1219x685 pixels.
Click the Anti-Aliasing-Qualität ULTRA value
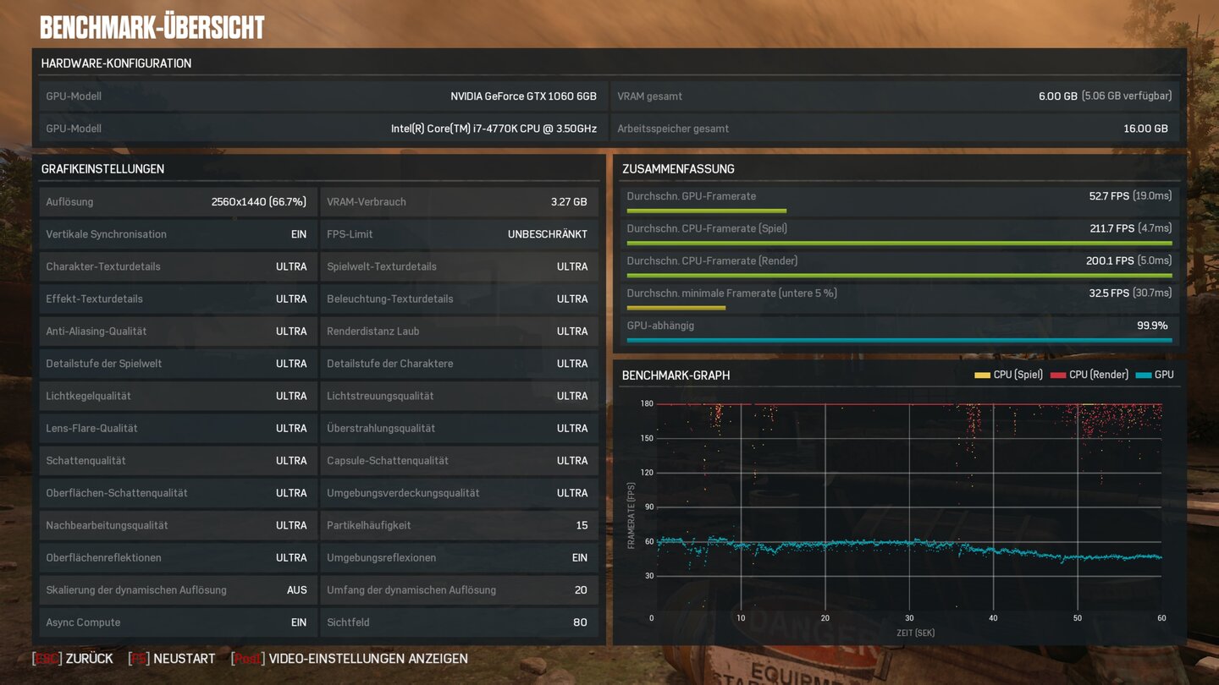[291, 332]
